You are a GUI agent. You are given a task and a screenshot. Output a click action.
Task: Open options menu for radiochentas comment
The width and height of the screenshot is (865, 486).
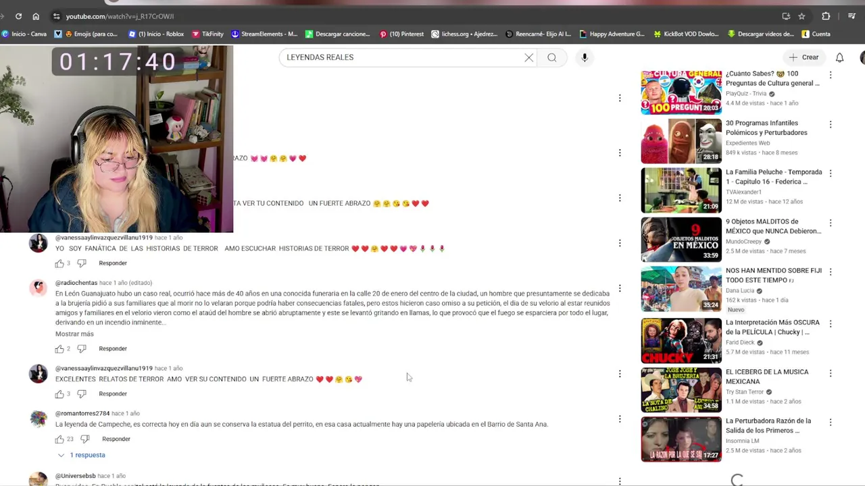click(620, 288)
